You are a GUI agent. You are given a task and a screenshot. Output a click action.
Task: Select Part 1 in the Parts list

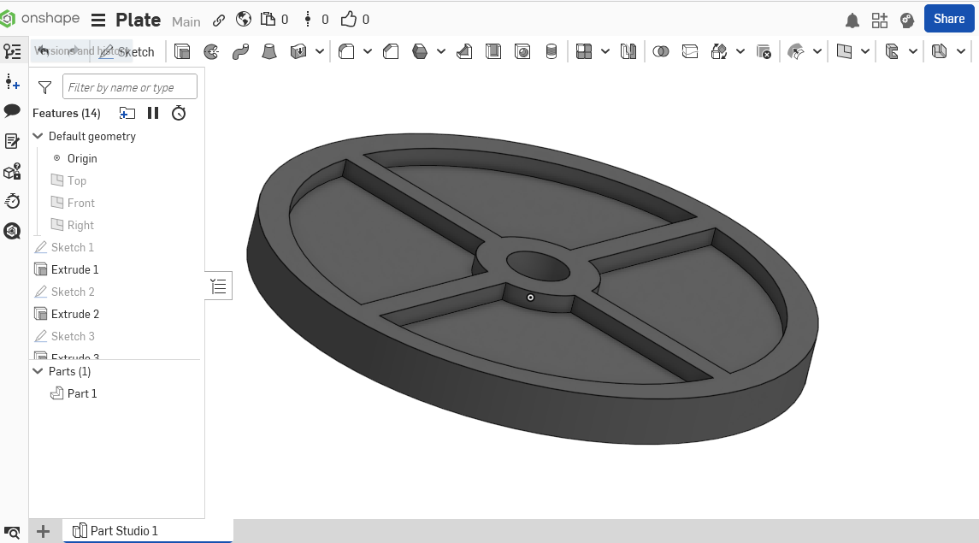coord(82,393)
